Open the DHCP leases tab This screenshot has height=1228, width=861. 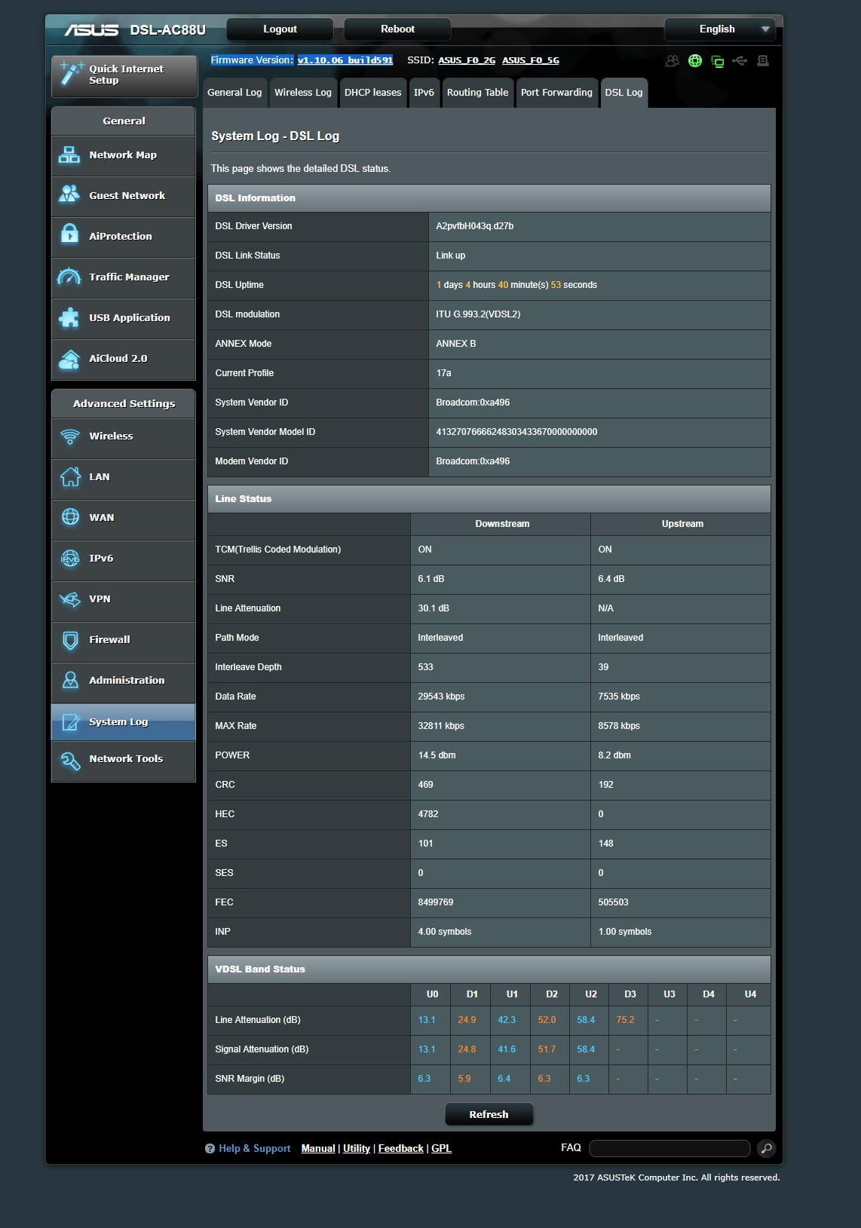pyautogui.click(x=372, y=93)
